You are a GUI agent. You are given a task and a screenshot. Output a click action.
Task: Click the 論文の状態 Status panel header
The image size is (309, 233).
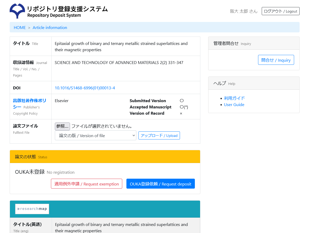[105, 157]
